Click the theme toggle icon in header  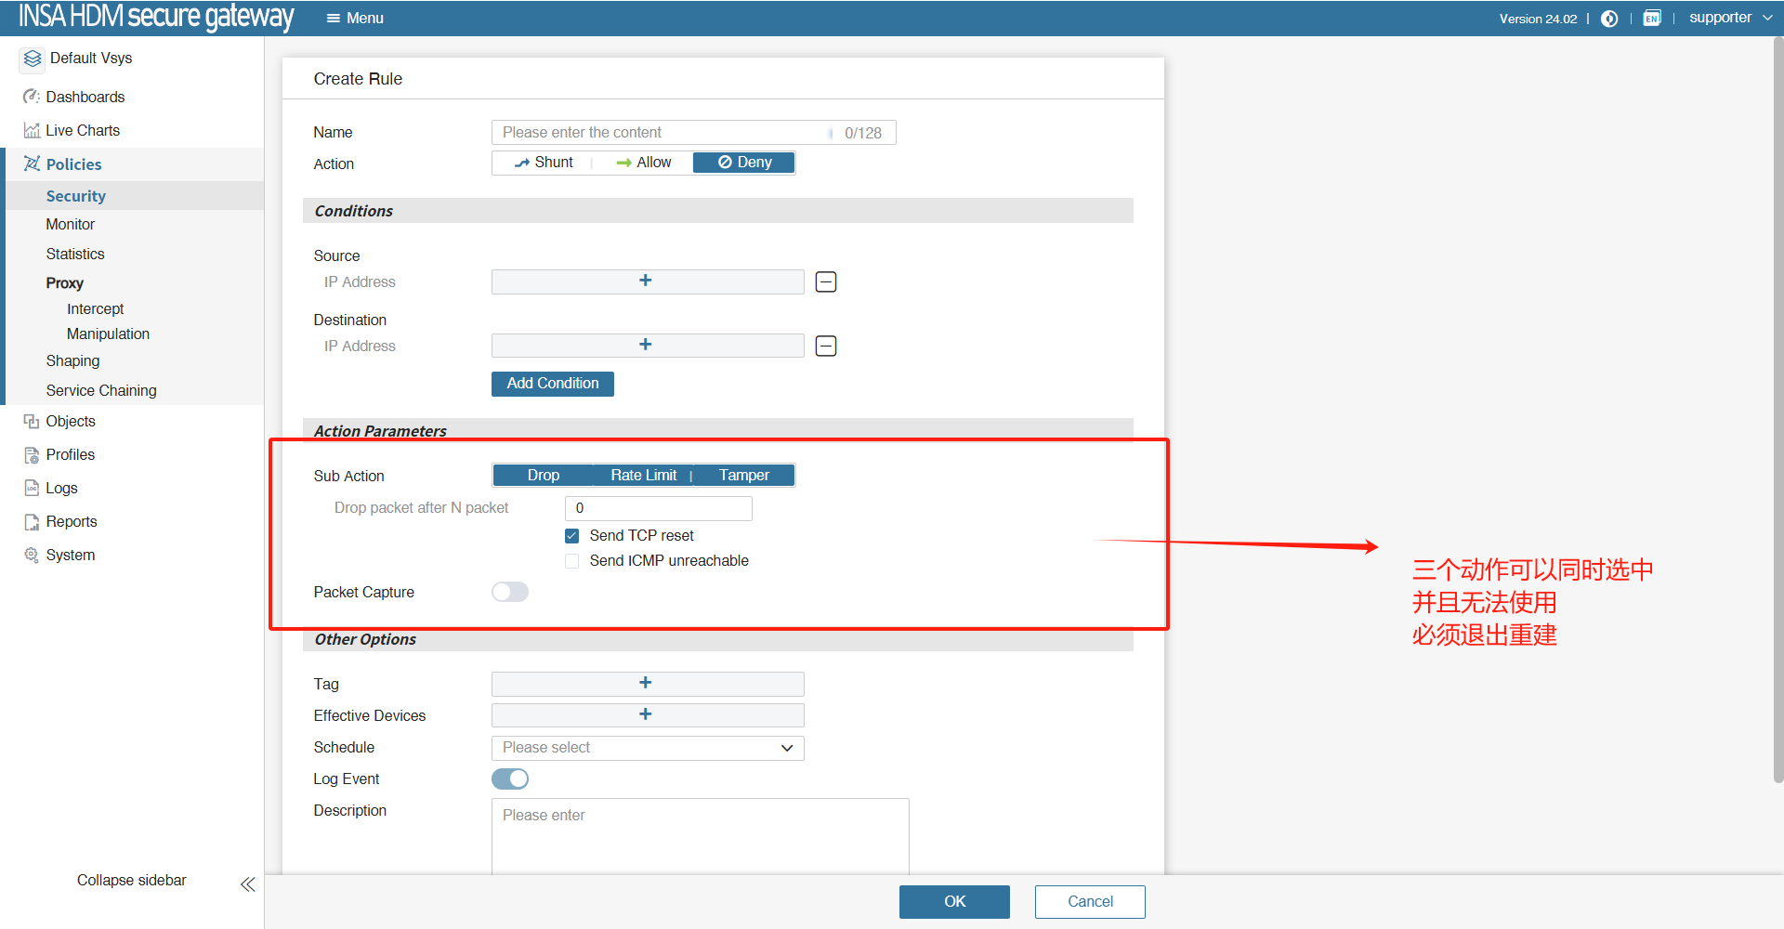point(1609,19)
